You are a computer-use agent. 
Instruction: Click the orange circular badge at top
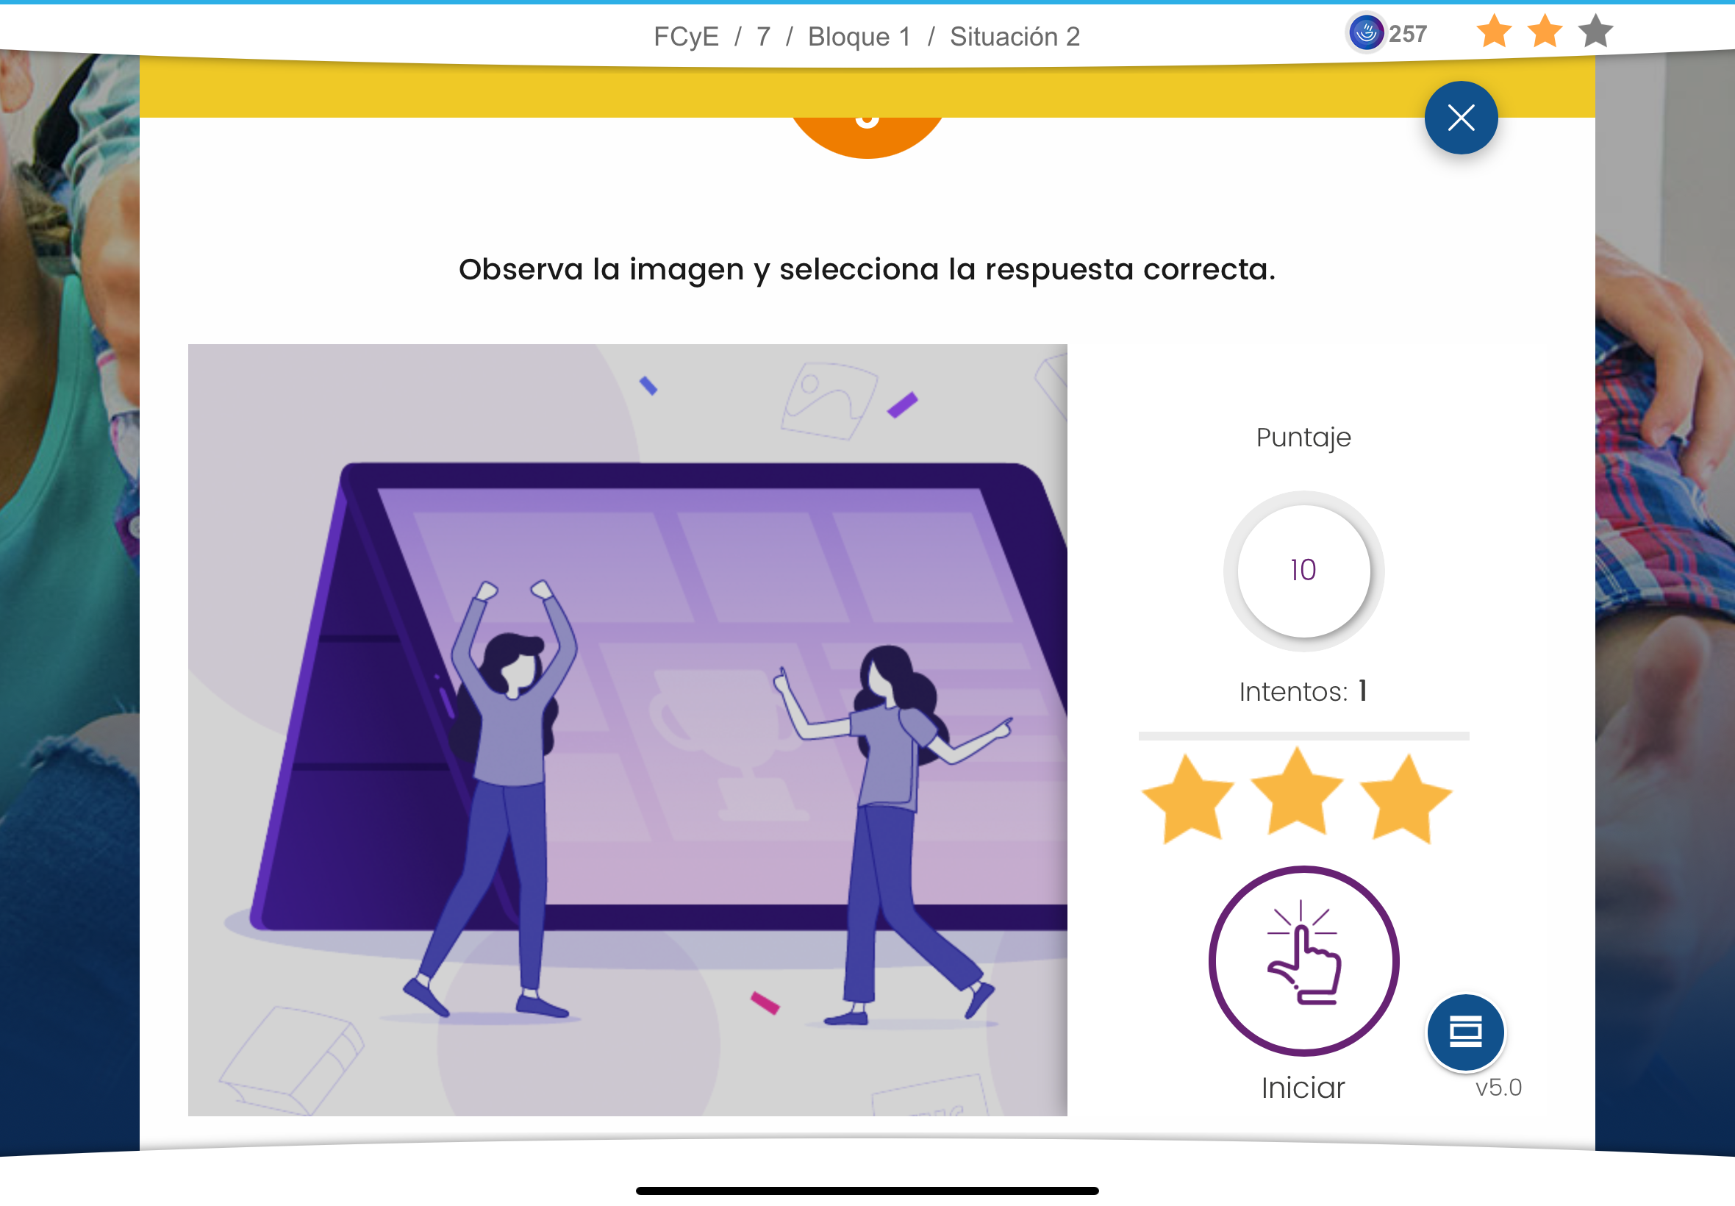point(867,136)
